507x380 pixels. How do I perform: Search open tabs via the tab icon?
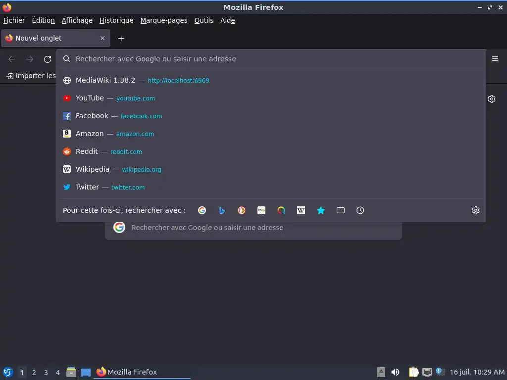(x=341, y=210)
